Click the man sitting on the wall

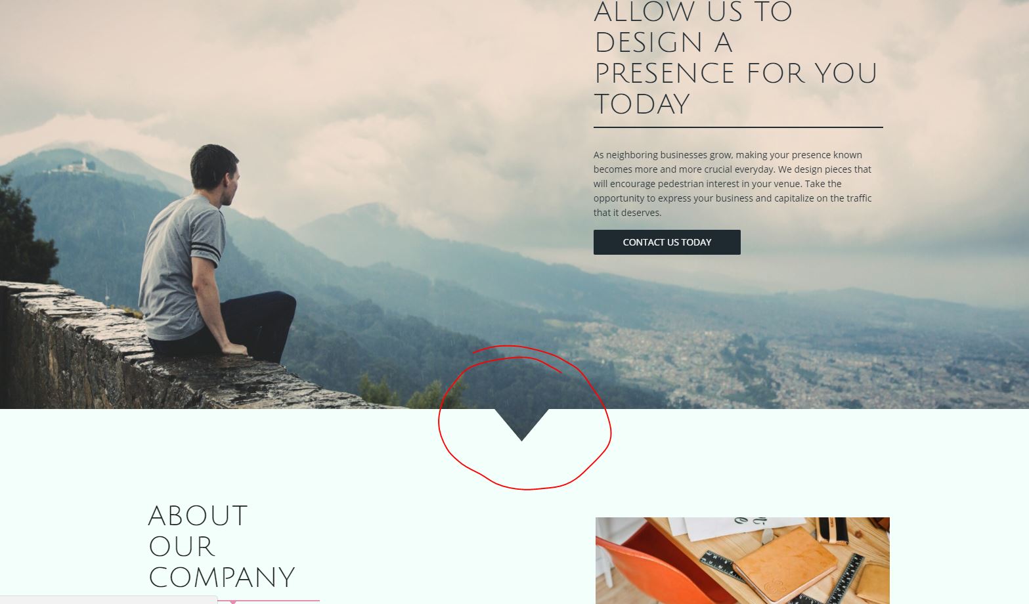coord(213,256)
